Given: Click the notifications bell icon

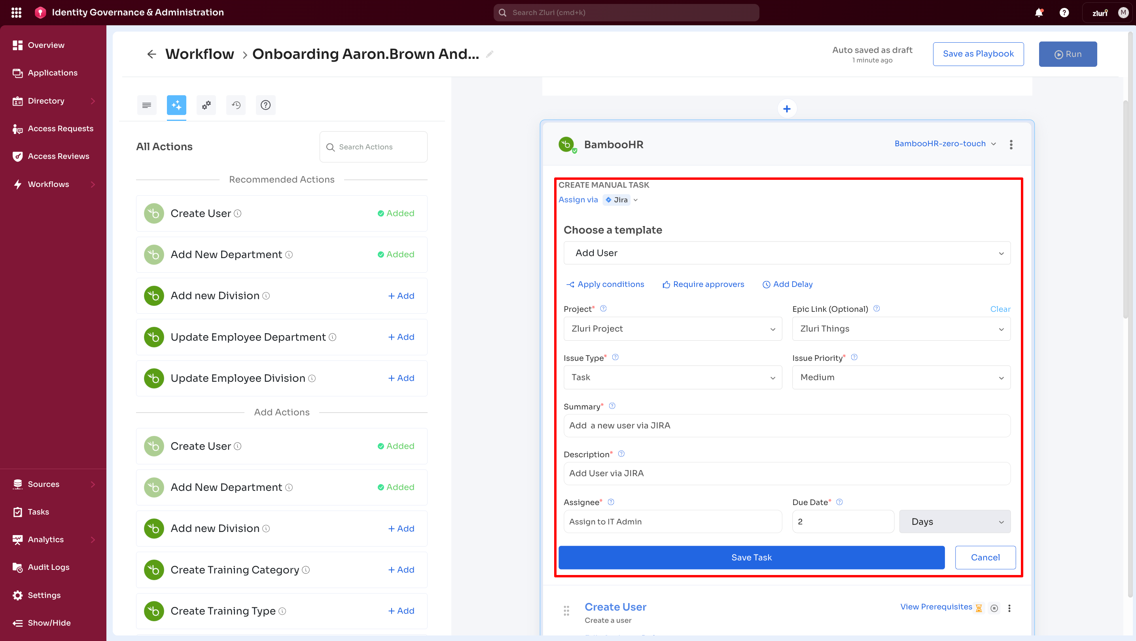Looking at the screenshot, I should [x=1039, y=12].
